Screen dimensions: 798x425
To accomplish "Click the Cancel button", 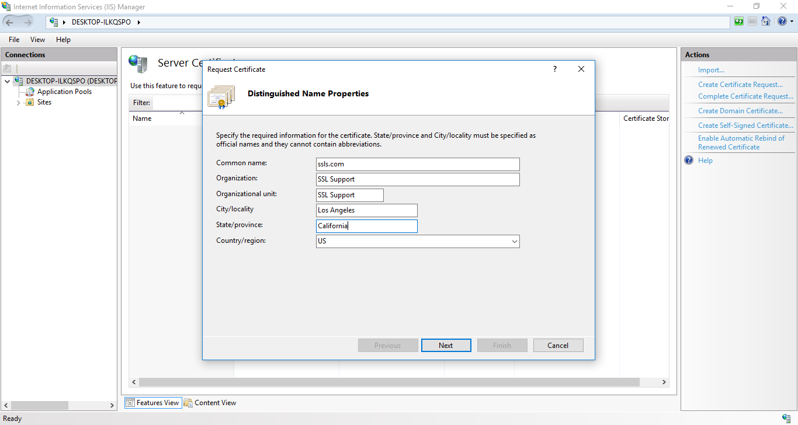I will point(558,345).
